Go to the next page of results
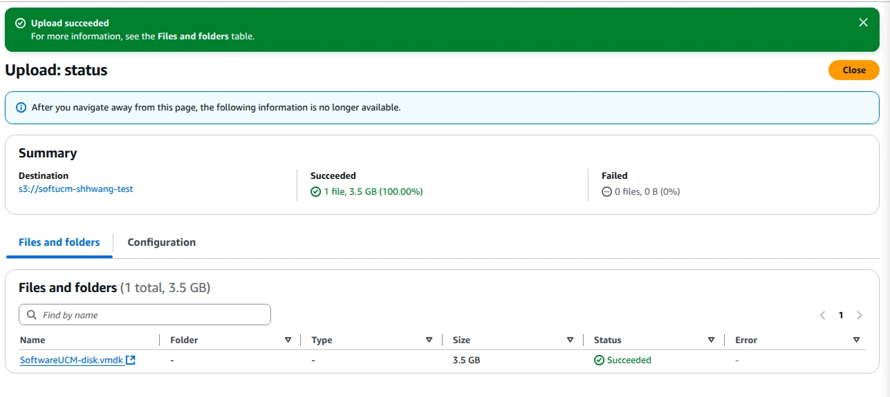This screenshot has width=890, height=397. click(859, 315)
